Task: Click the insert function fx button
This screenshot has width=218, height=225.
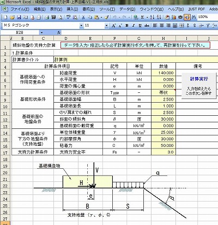Action: pos(59,33)
